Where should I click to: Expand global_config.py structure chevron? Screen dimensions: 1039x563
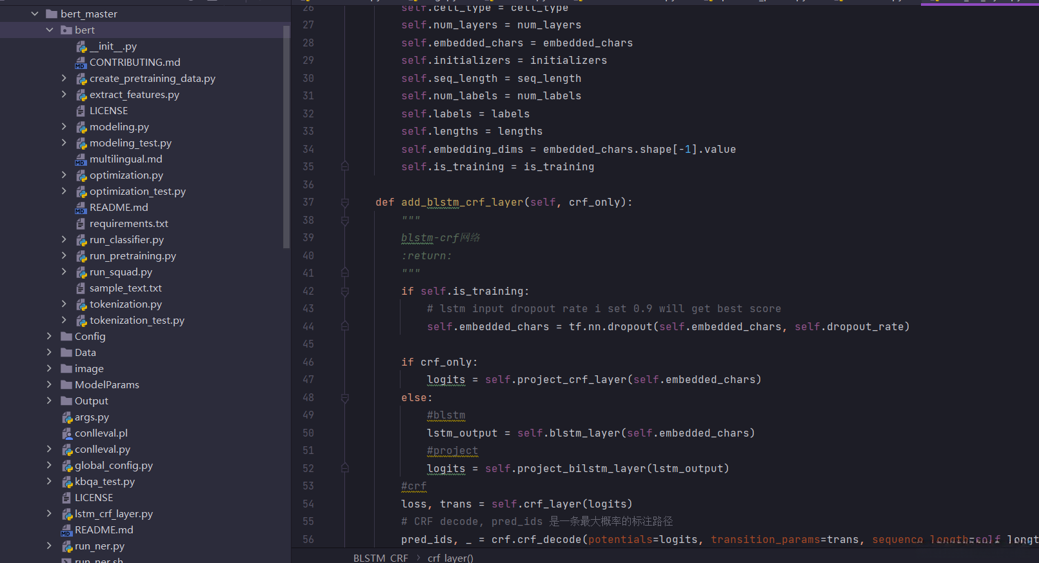coord(49,465)
